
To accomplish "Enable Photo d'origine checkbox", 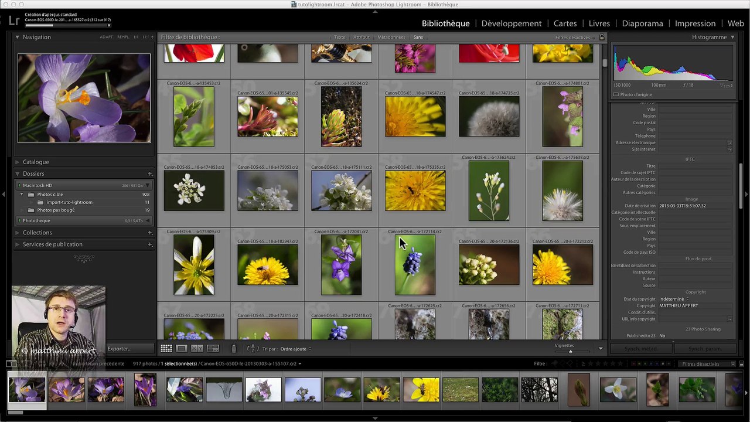I will pyautogui.click(x=616, y=94).
